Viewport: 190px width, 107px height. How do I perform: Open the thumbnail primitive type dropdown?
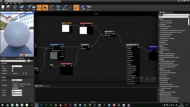coord(17,80)
